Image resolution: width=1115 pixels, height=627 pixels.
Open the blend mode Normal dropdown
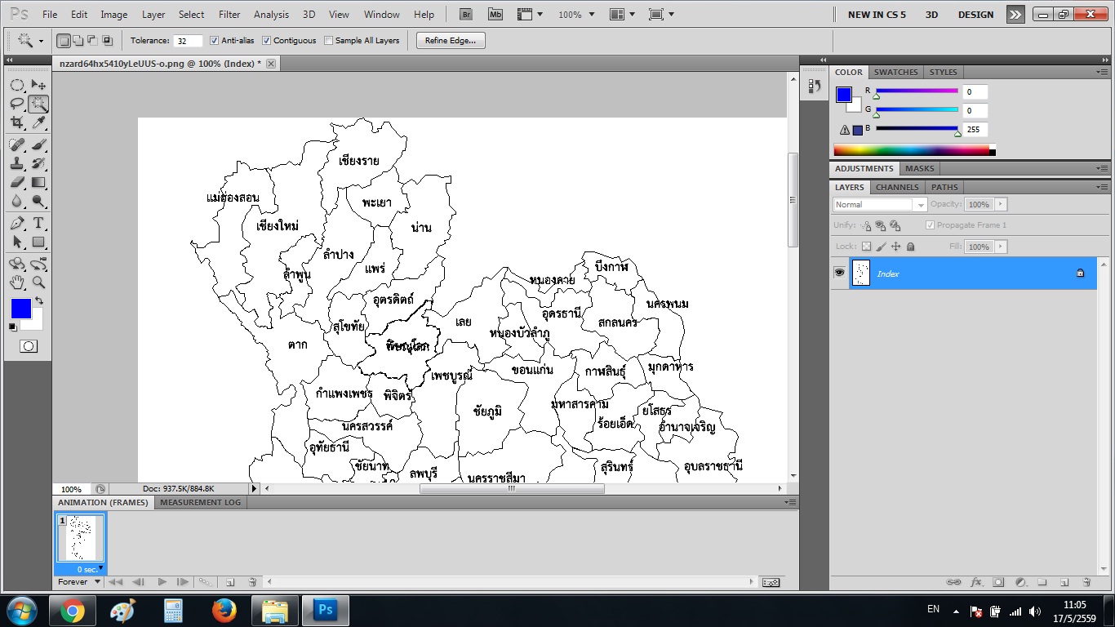pos(880,205)
